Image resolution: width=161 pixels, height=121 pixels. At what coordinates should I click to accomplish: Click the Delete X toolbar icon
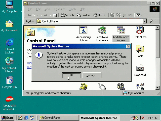pos(125,15)
